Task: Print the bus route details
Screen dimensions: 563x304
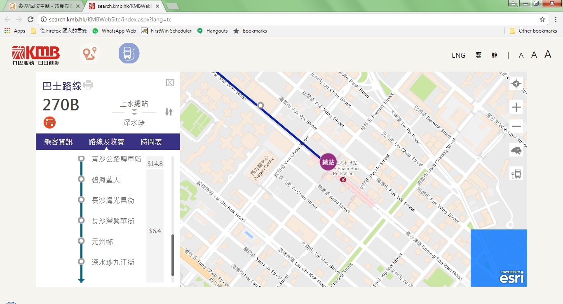Action: (x=88, y=85)
